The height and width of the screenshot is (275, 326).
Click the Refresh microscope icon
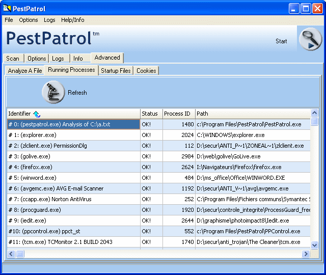point(53,92)
